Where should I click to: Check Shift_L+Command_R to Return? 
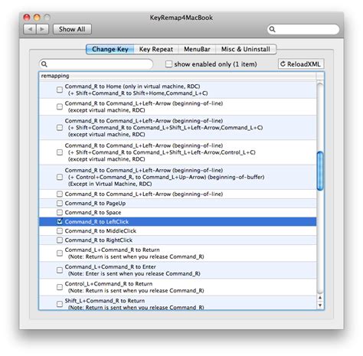coord(60,304)
